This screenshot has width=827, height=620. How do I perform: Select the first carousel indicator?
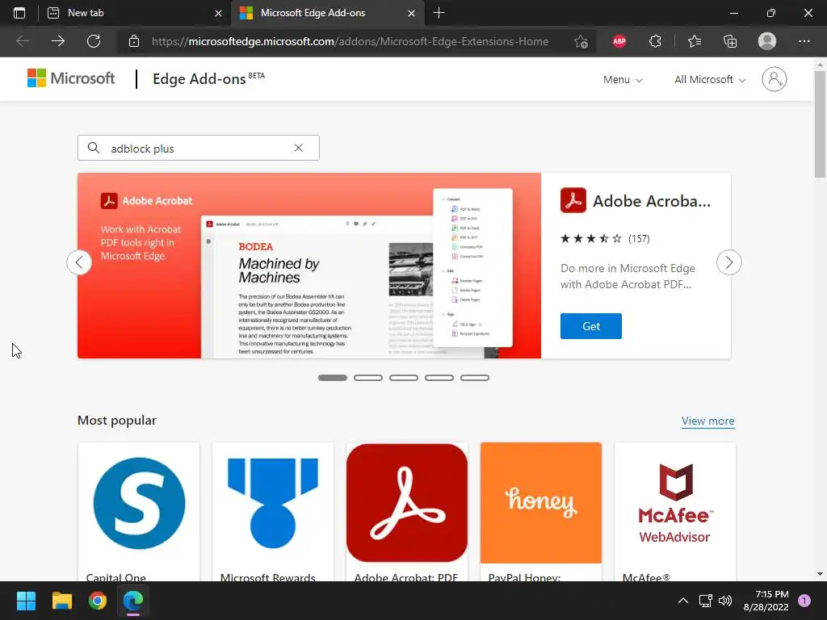[x=333, y=378]
